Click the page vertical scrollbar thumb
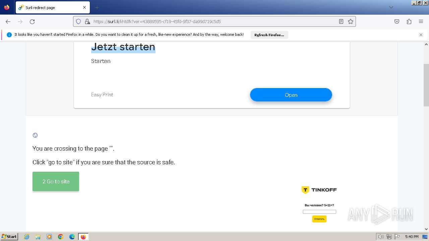 click(x=426, y=85)
